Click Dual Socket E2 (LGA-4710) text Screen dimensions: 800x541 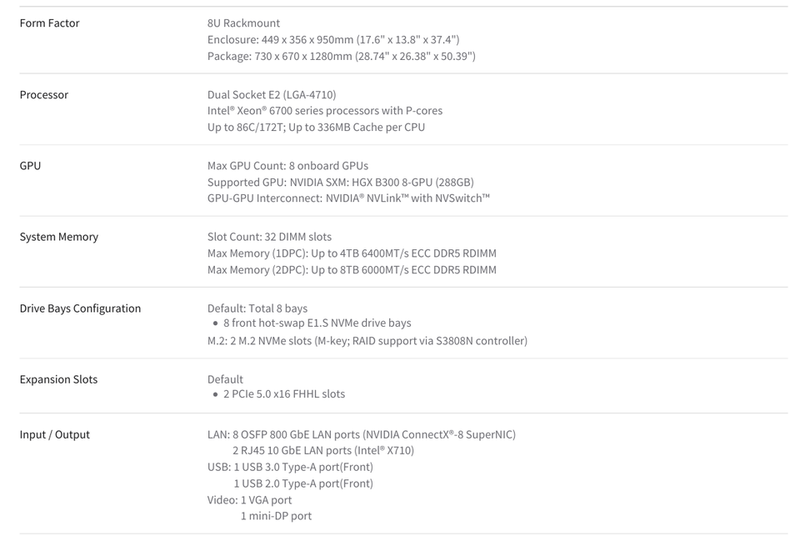[x=272, y=94]
